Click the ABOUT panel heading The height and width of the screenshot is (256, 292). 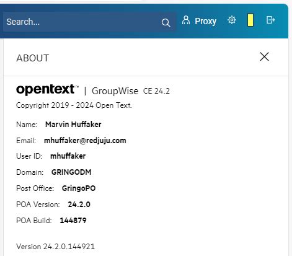tap(33, 58)
